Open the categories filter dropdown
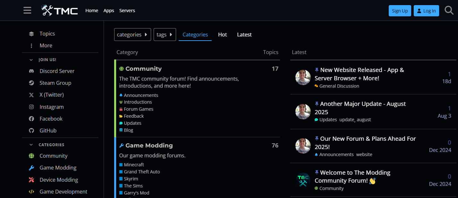Screen dimensions: 458x198 click(132, 35)
